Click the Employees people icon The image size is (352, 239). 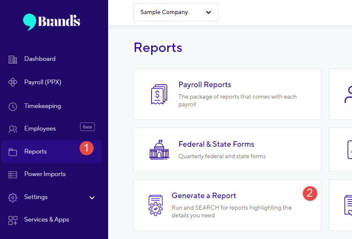pyautogui.click(x=13, y=129)
